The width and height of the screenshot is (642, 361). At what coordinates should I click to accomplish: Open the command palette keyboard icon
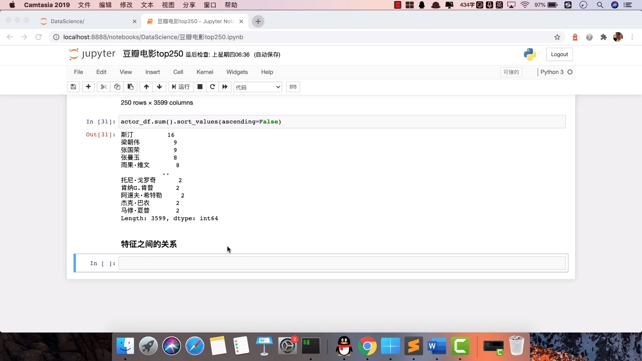click(x=293, y=87)
